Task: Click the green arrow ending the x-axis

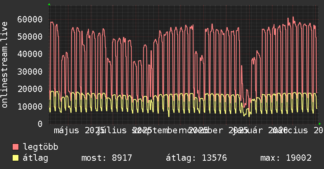Action: tap(320, 124)
